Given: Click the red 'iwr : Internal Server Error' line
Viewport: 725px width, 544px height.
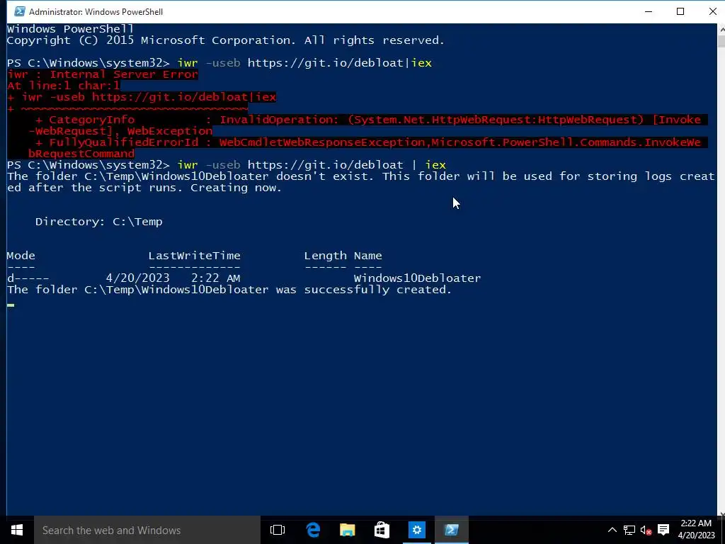Looking at the screenshot, I should tap(103, 74).
